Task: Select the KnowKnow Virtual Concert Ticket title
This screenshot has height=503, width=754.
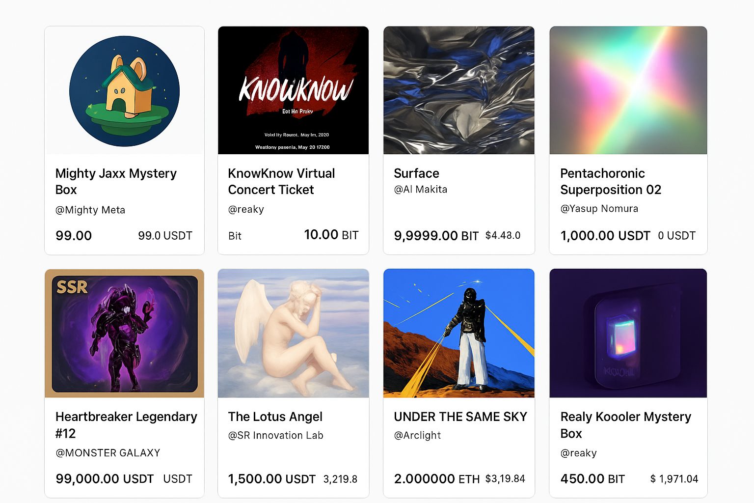Action: point(281,181)
